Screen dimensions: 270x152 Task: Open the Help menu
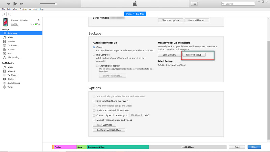click(41, 9)
